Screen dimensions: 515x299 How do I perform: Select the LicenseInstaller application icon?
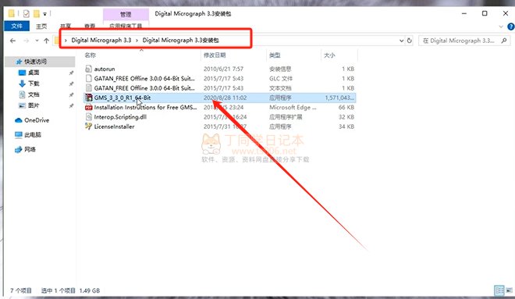88,126
